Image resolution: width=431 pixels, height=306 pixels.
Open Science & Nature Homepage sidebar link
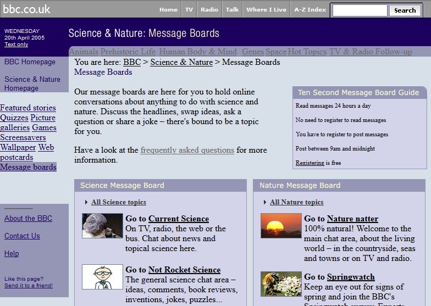tap(32, 84)
